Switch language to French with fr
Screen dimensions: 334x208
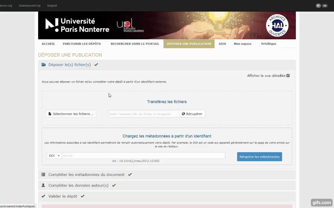318,6
